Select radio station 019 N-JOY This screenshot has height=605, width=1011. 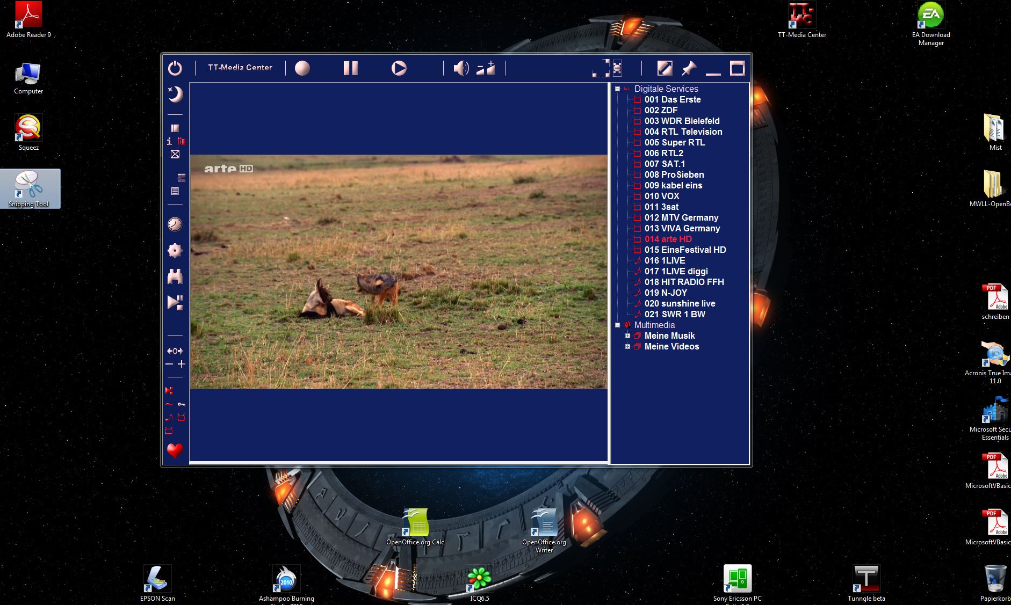[666, 293]
